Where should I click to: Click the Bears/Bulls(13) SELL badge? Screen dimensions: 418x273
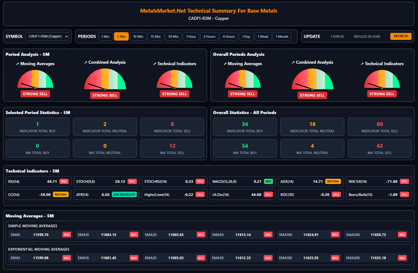coord(404,195)
